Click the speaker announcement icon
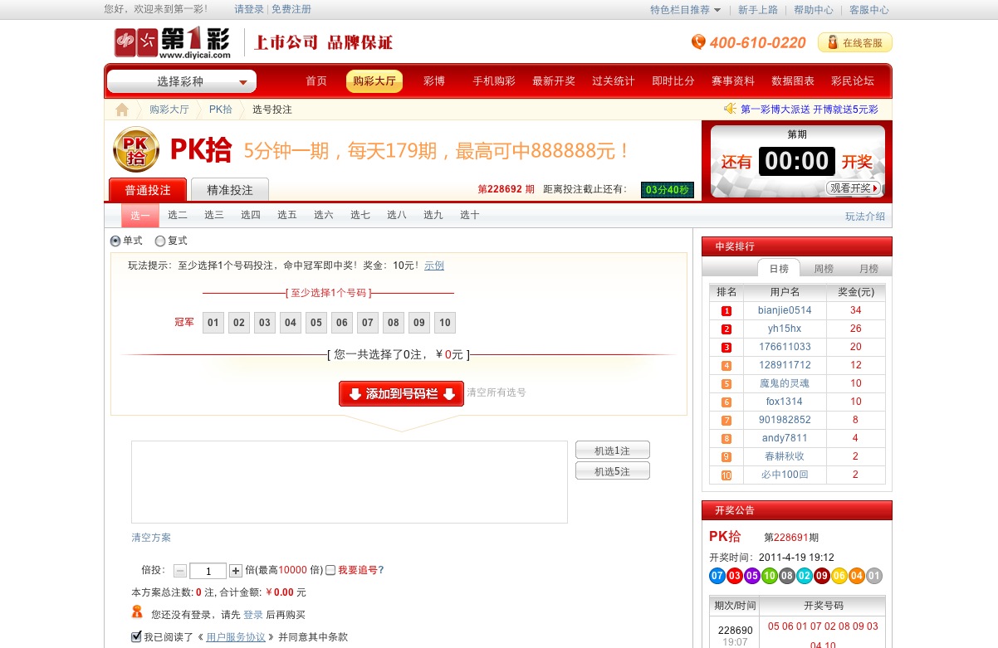Image resolution: width=998 pixels, height=648 pixels. (730, 109)
